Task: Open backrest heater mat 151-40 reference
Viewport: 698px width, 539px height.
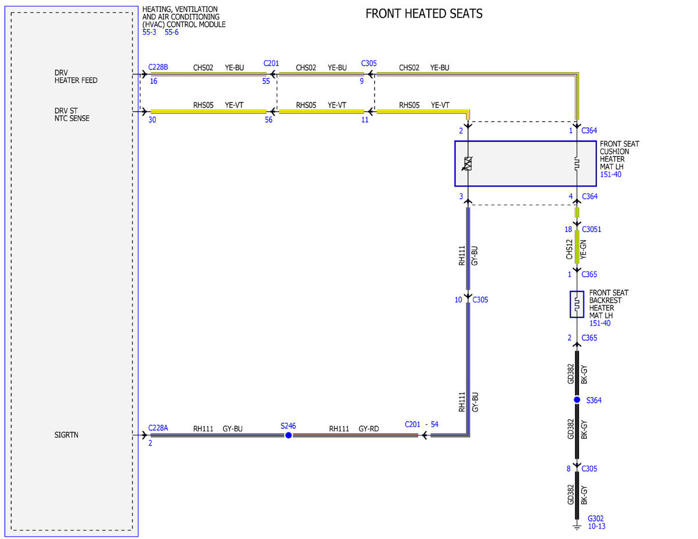Action: [x=600, y=323]
